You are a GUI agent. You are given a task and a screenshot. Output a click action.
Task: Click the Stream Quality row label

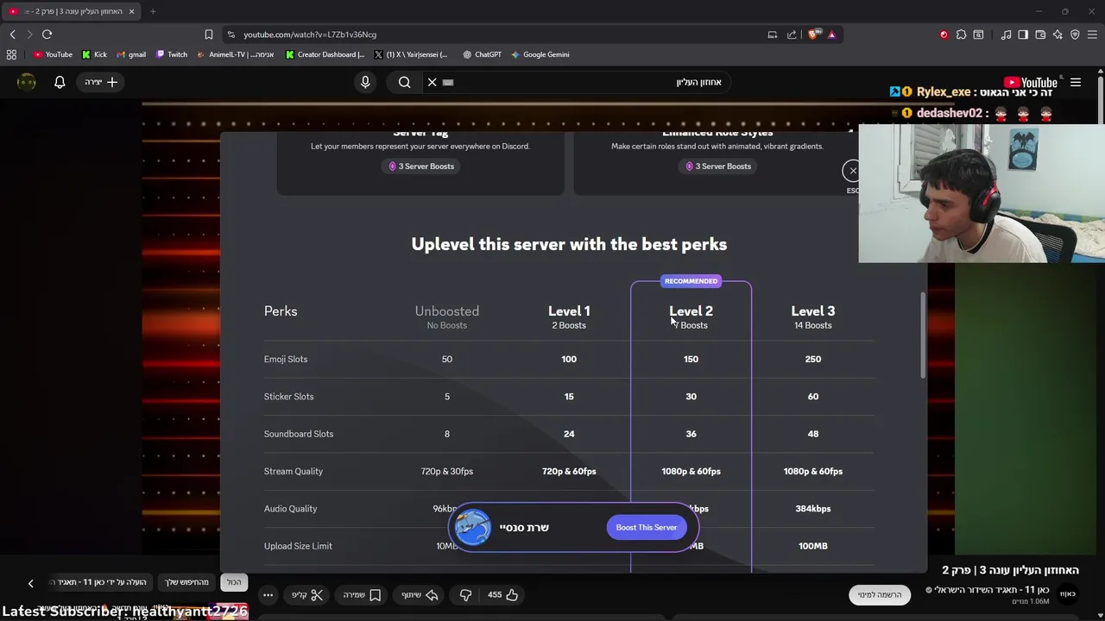(294, 471)
